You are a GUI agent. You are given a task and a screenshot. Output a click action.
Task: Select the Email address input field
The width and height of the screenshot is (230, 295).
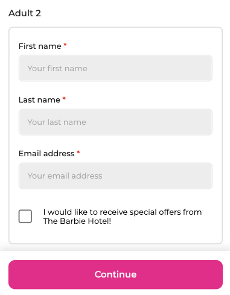(x=115, y=176)
